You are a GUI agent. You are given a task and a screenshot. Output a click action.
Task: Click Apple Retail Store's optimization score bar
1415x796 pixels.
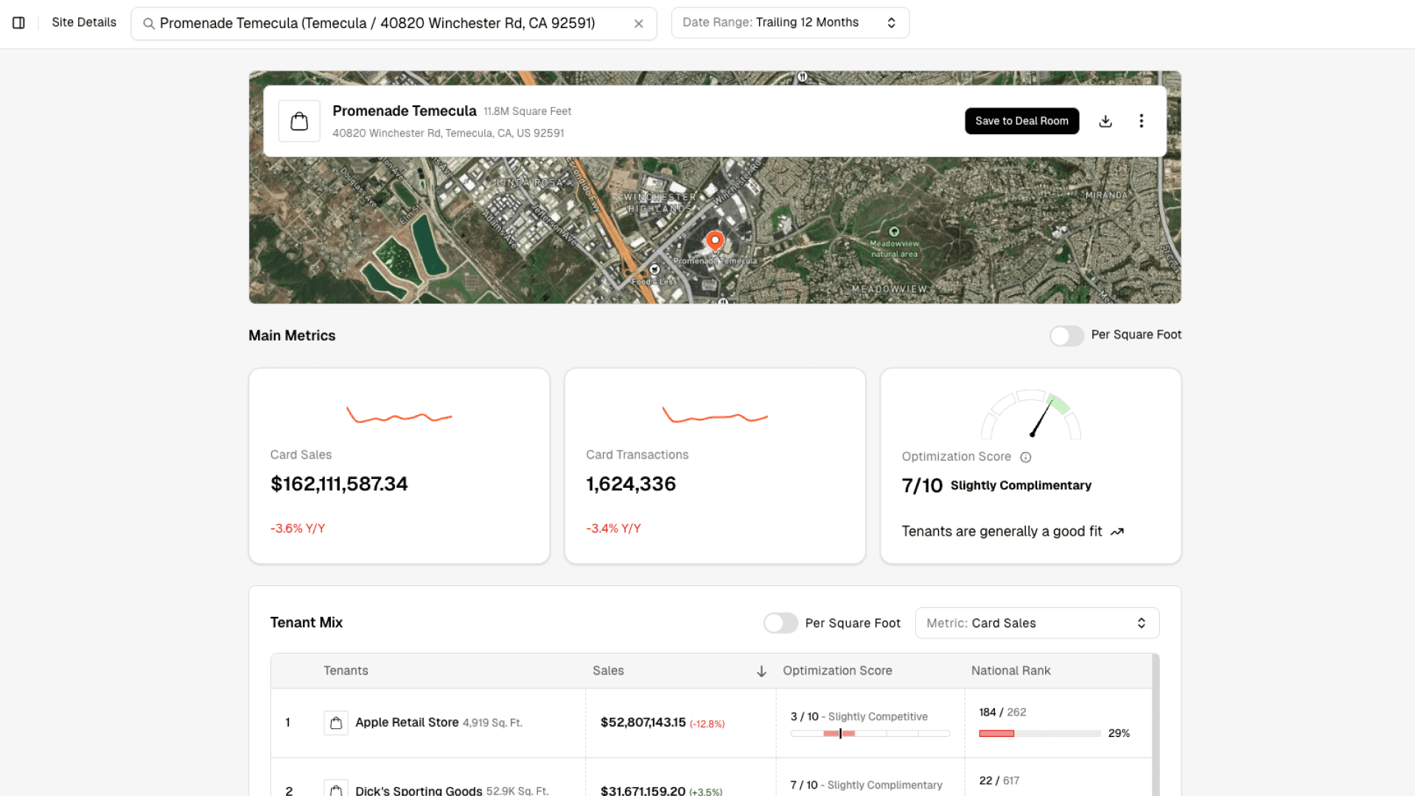[870, 733]
